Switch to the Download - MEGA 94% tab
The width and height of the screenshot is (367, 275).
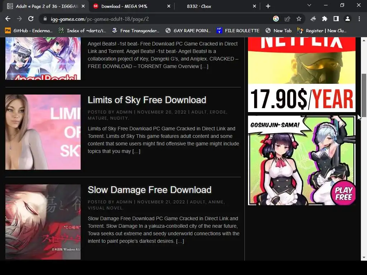pos(132,6)
